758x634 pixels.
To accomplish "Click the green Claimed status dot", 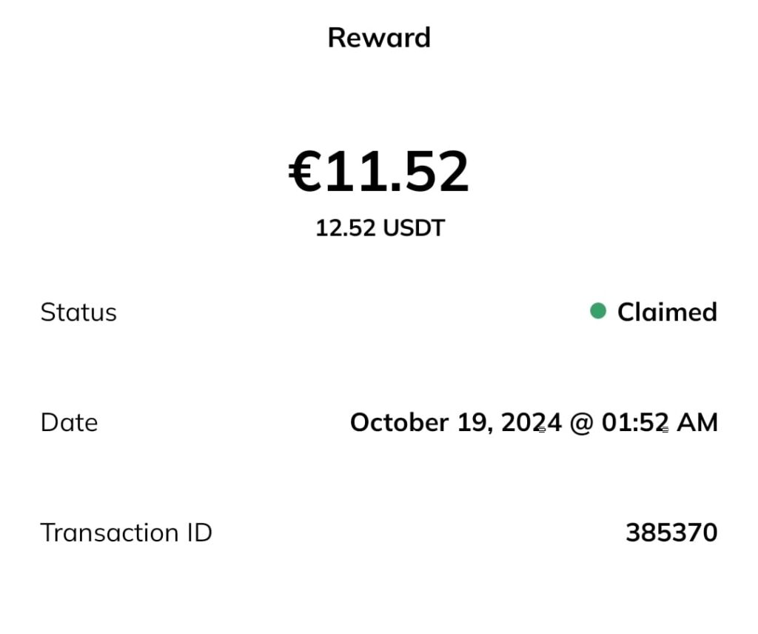I will tap(598, 311).
